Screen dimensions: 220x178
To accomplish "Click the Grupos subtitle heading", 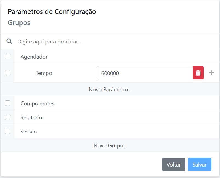I will (19, 22).
